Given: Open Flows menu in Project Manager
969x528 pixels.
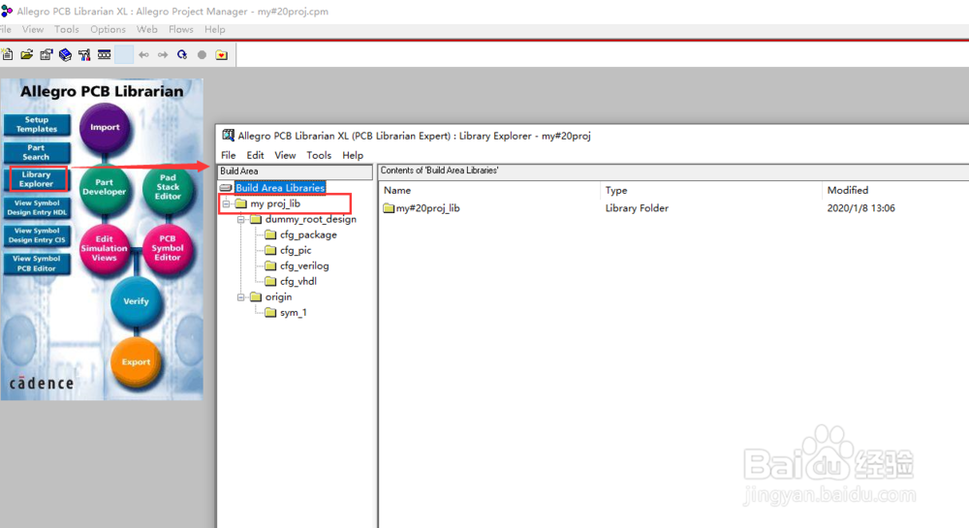Looking at the screenshot, I should [180, 29].
